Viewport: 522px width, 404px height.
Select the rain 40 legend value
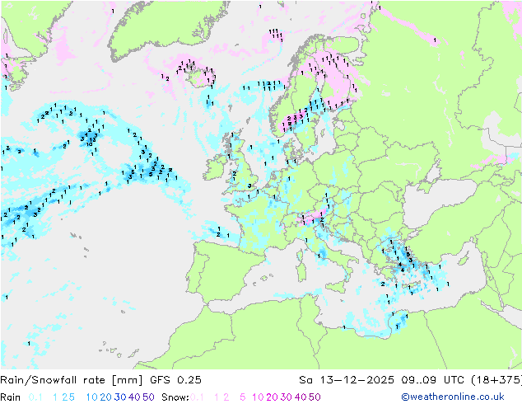coord(134,397)
